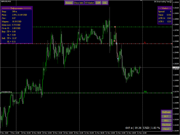Image resolution: width=180 pixels, height=135 pixels.
Task: Click the Buy : TP = 0.00 row
Action: 9,31
